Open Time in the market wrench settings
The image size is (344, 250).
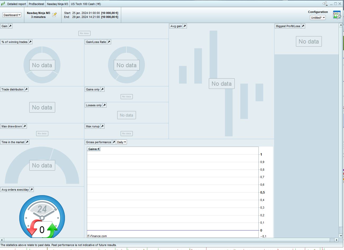[27, 142]
